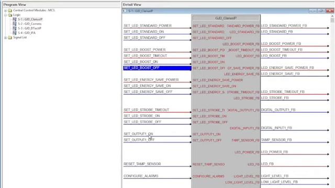
Task: Select input signal label SET_LED_STANDARD_ON
Action: pos(144,31)
